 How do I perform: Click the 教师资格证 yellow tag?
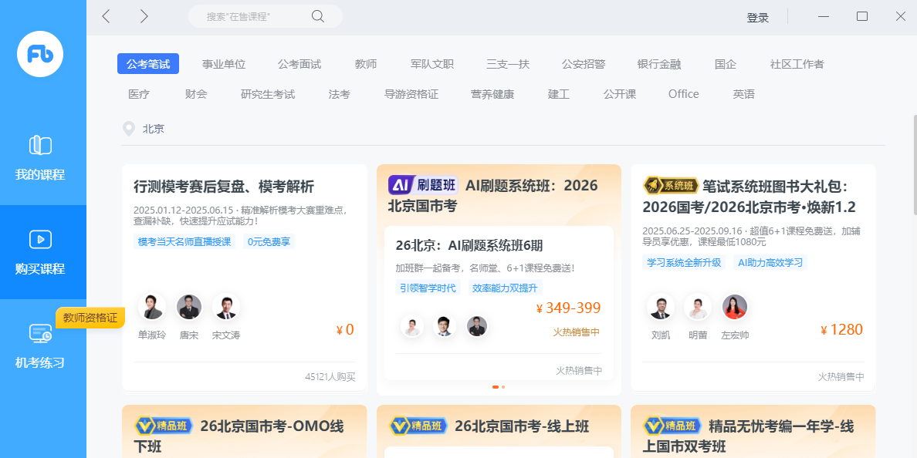(x=90, y=318)
